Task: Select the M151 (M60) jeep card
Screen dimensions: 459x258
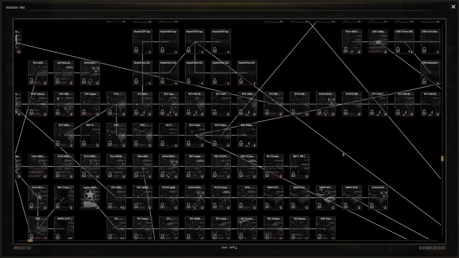Action: tap(116, 197)
